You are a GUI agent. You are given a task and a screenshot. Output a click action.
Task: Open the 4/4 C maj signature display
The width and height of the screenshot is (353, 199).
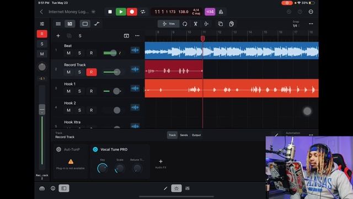[196, 12]
